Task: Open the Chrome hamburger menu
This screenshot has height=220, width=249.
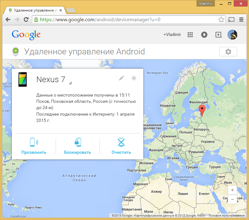Action: (241, 19)
